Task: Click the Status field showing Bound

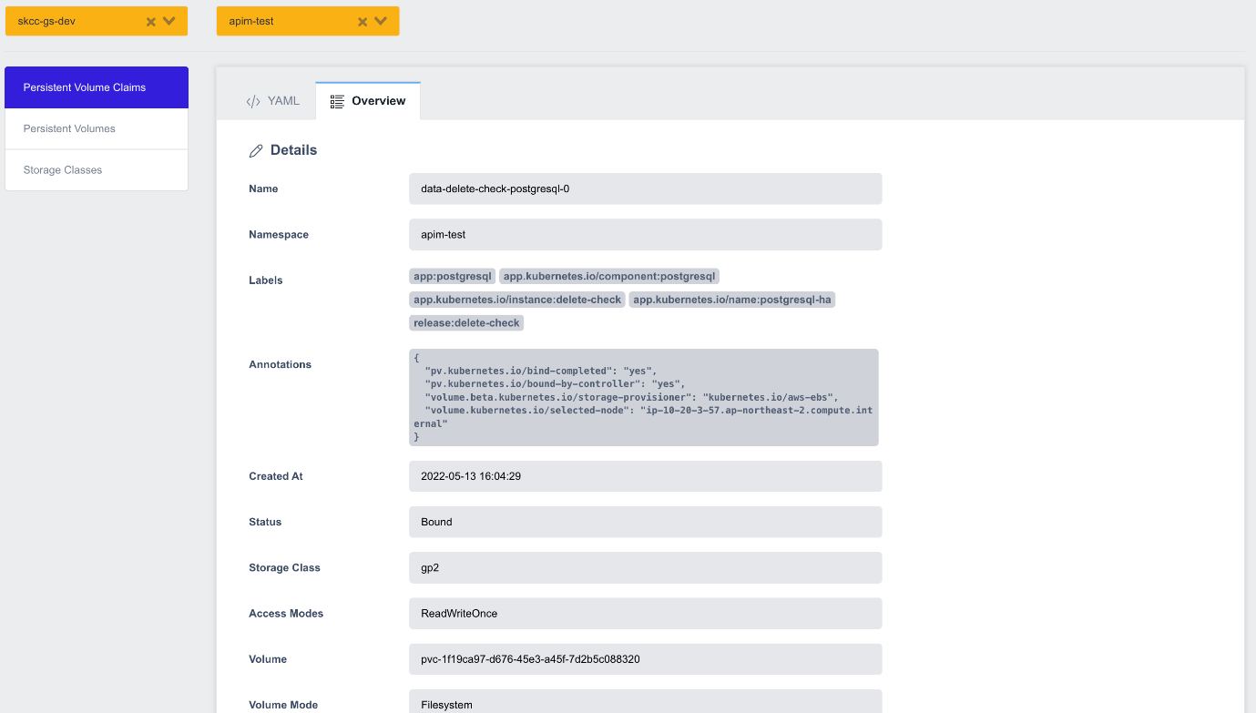Action: [x=645, y=522]
